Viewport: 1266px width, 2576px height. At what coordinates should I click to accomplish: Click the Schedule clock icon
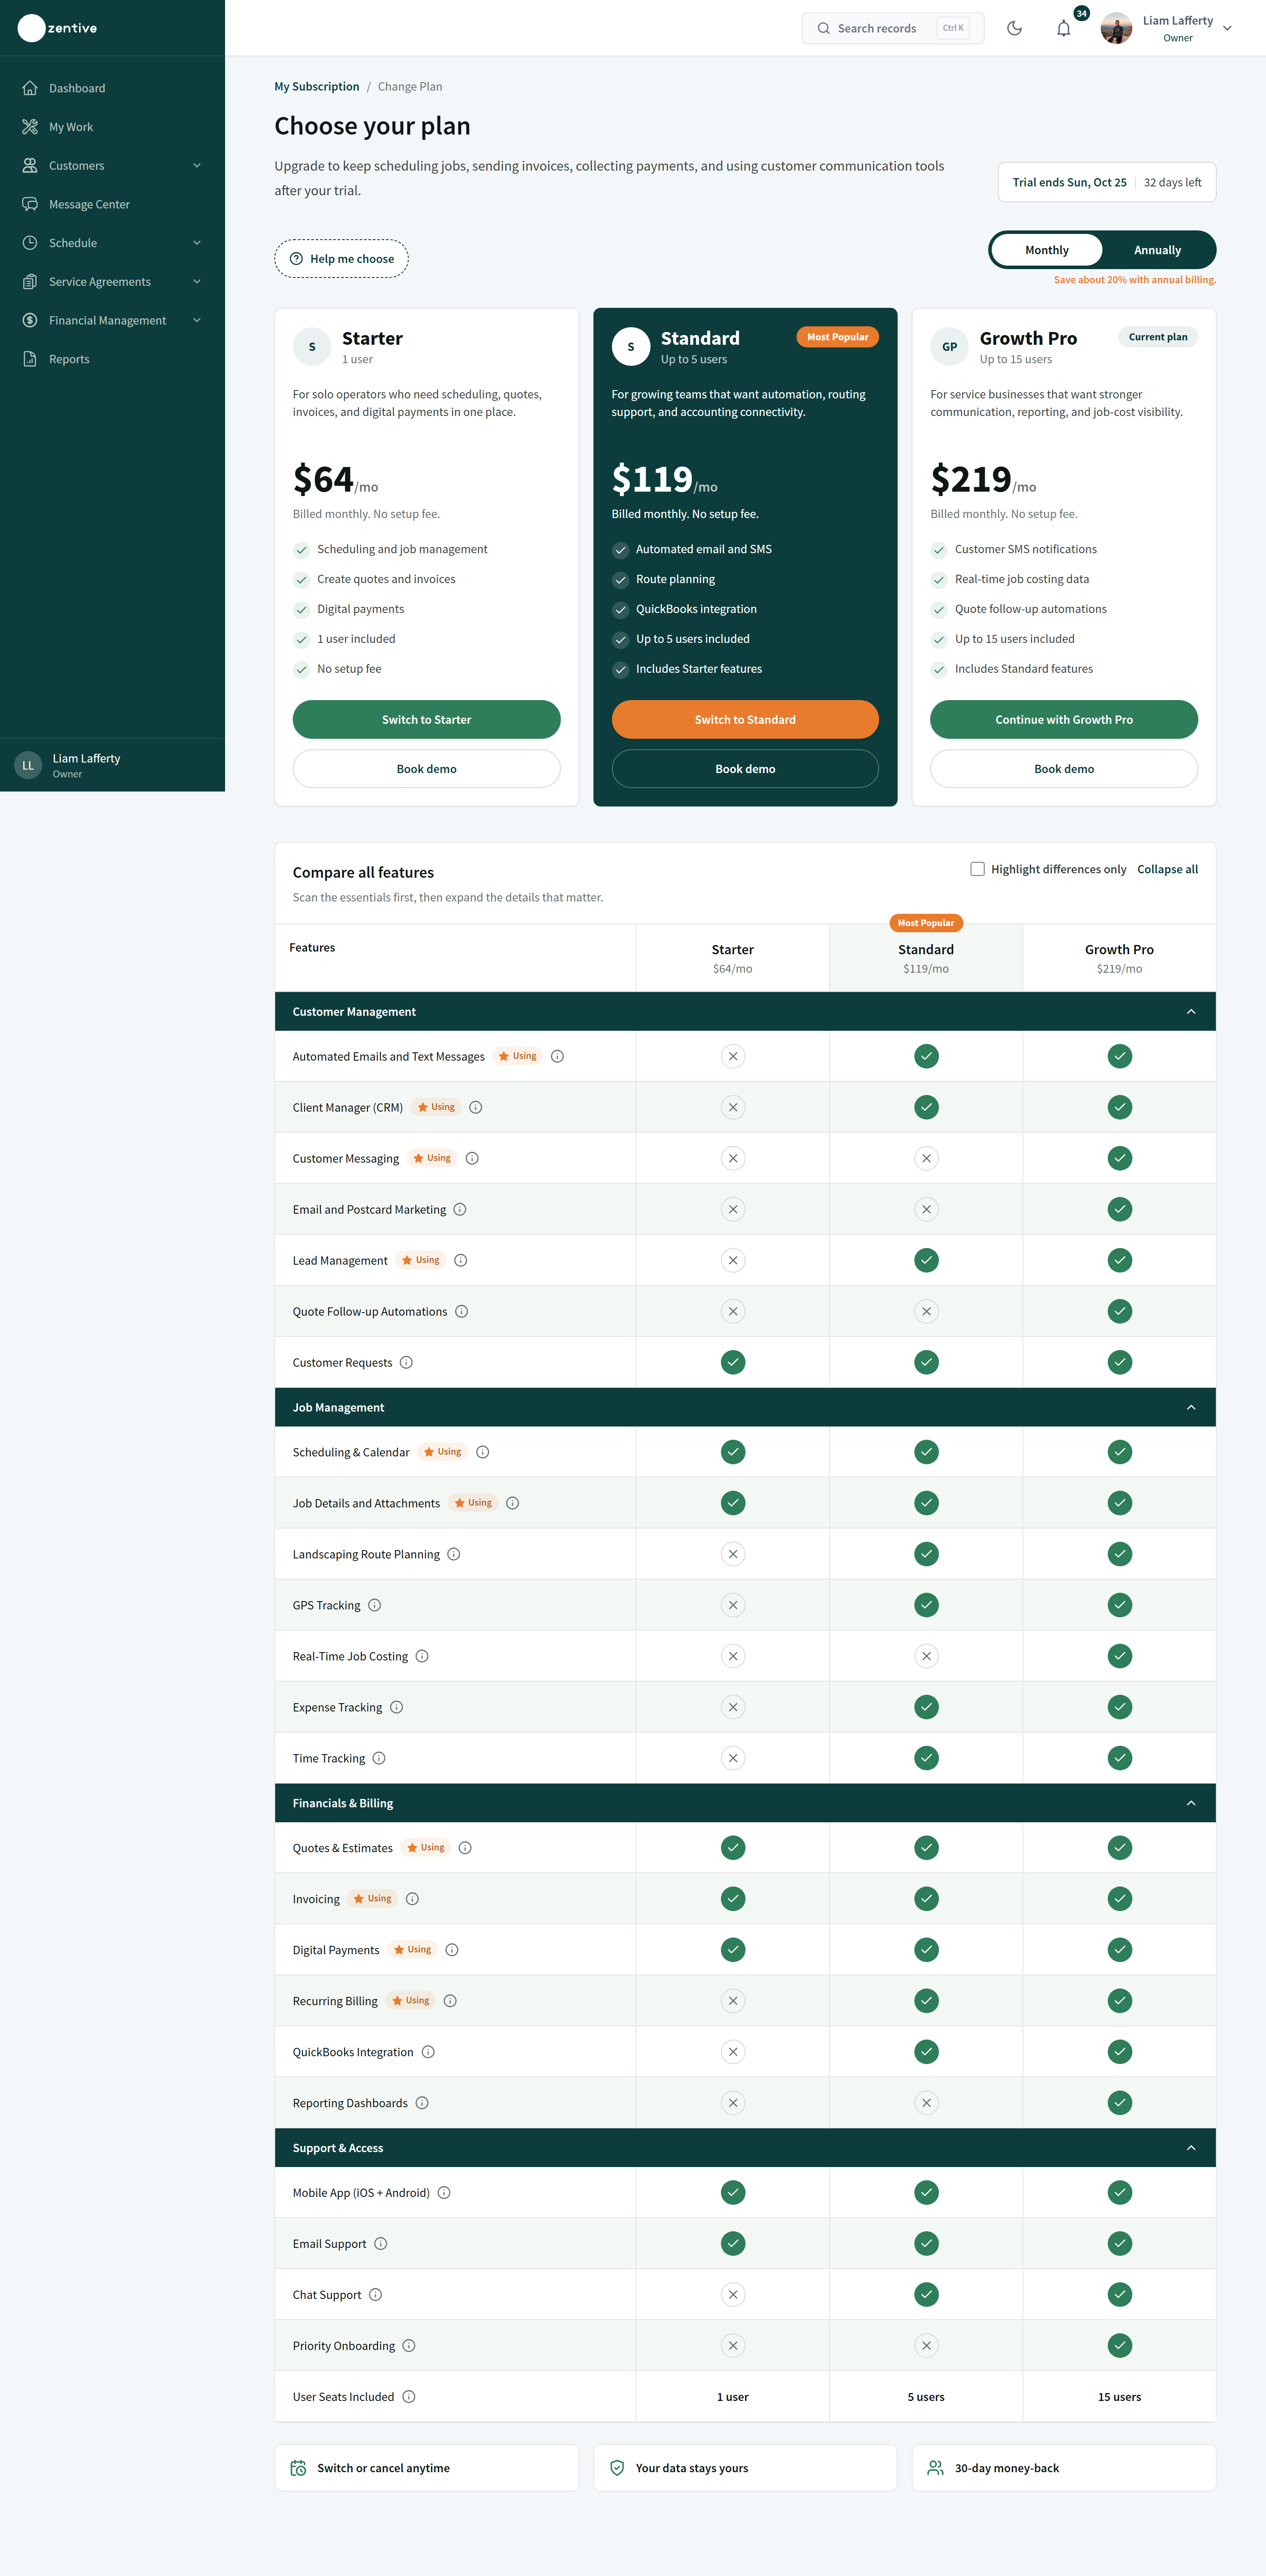tap(30, 243)
